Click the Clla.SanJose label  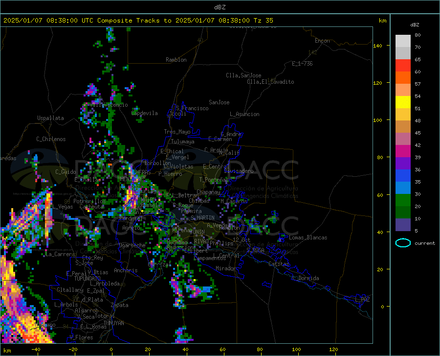coord(243,75)
